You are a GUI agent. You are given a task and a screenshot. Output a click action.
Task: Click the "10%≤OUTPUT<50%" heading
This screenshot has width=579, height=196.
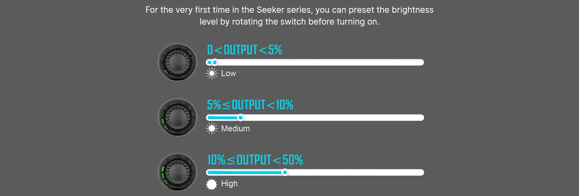click(x=255, y=160)
